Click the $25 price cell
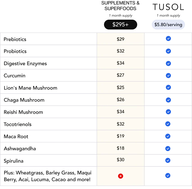 120,87
